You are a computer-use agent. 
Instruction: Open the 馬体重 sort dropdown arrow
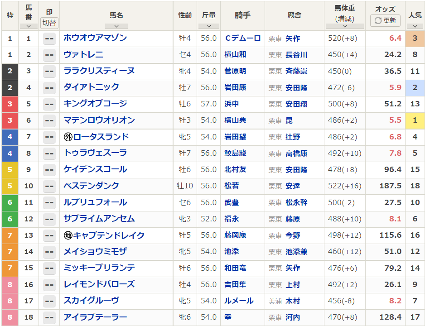click(x=345, y=26)
